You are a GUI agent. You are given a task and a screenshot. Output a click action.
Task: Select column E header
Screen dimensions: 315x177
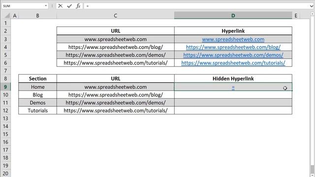(296, 16)
